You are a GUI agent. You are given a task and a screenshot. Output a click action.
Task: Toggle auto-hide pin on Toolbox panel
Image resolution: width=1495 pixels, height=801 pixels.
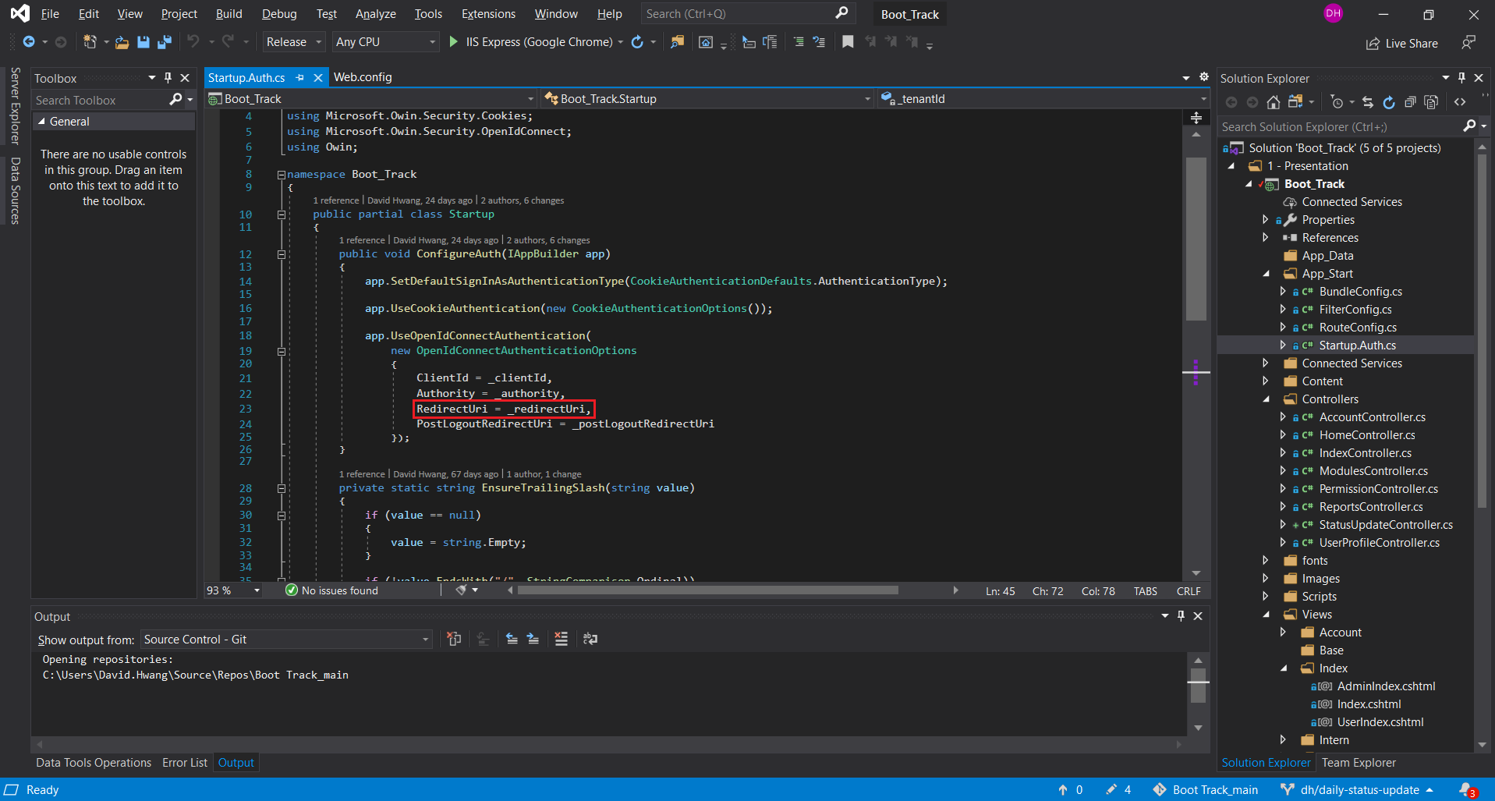(168, 78)
